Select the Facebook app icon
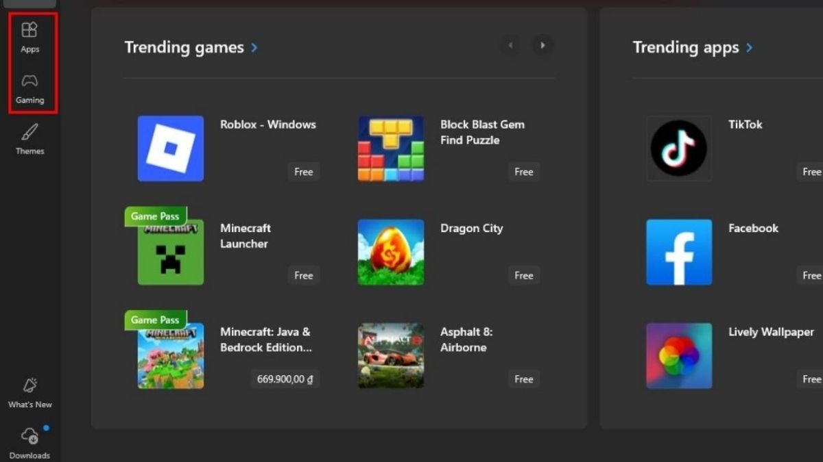The image size is (823, 462). pyautogui.click(x=679, y=252)
